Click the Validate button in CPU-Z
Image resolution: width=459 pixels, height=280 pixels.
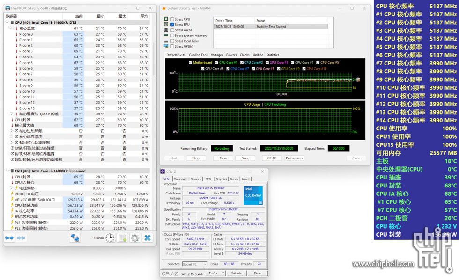click(237, 273)
